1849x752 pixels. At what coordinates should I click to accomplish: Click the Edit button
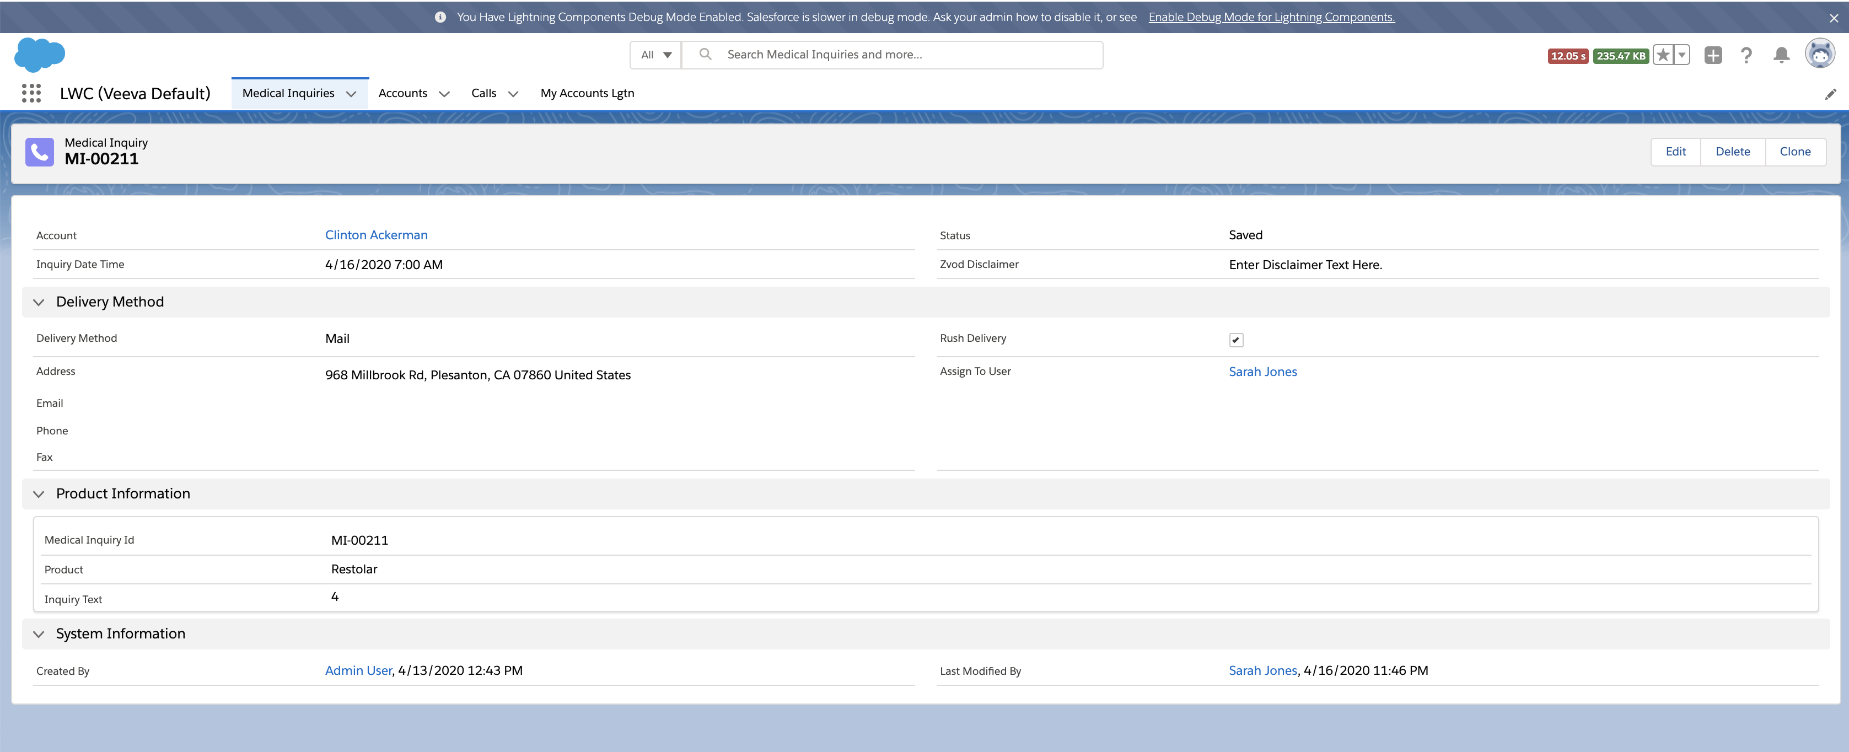[x=1675, y=152]
